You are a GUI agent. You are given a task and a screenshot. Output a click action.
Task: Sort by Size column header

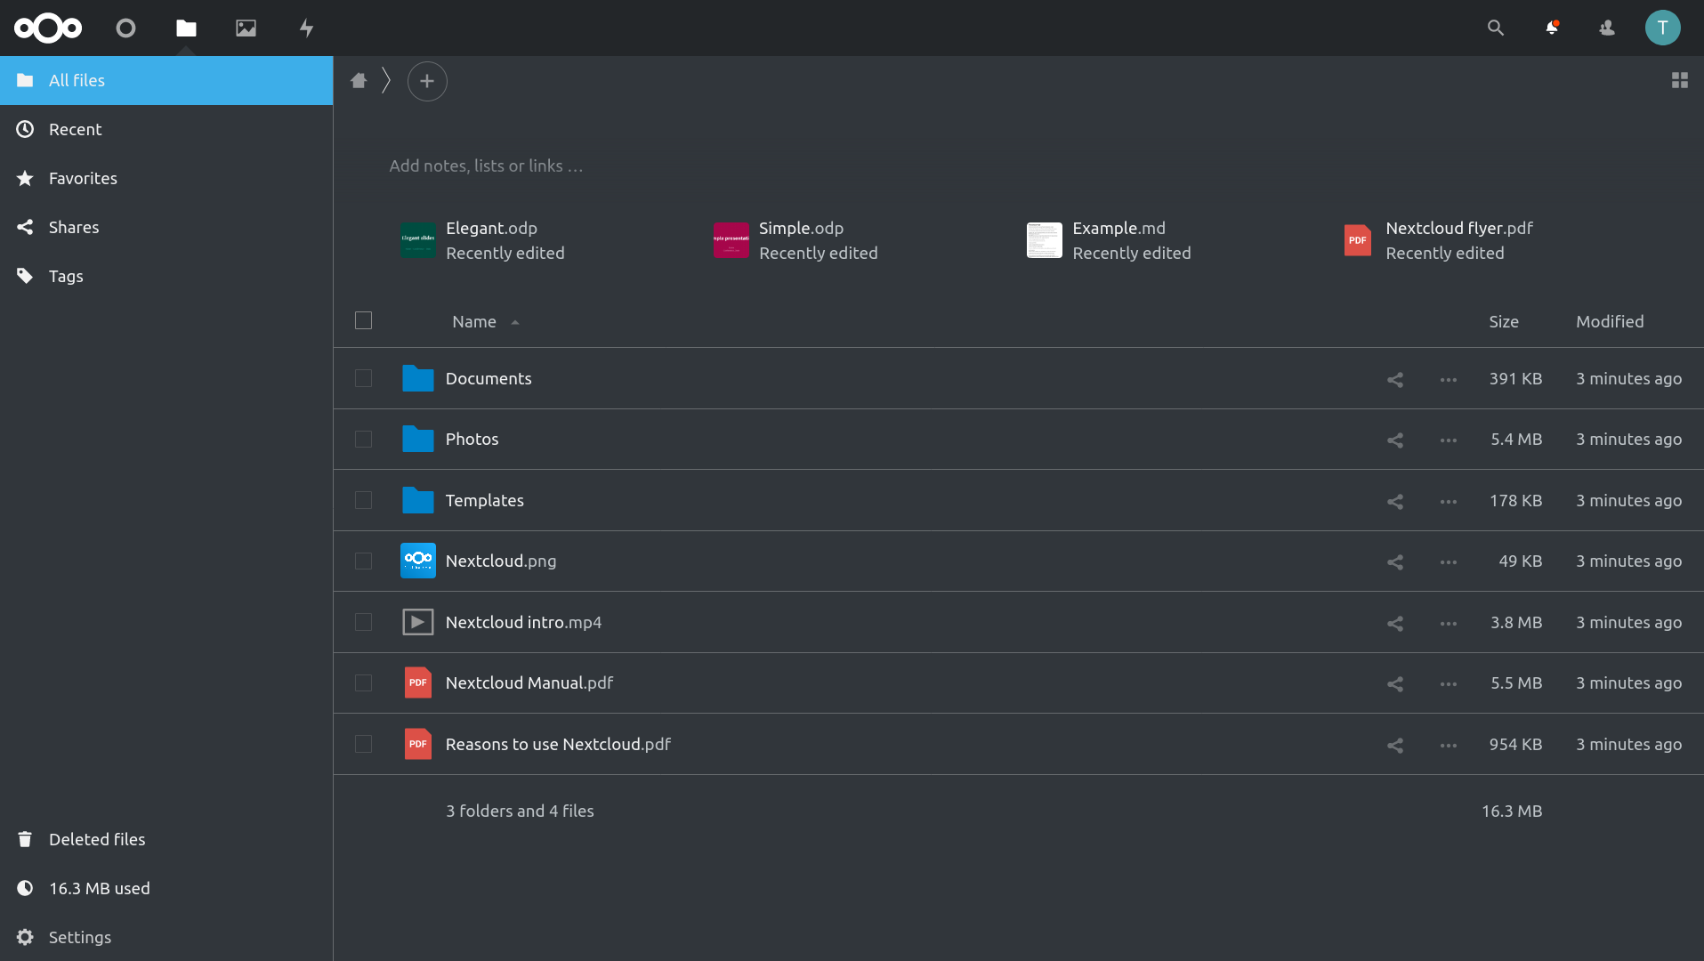point(1503,321)
